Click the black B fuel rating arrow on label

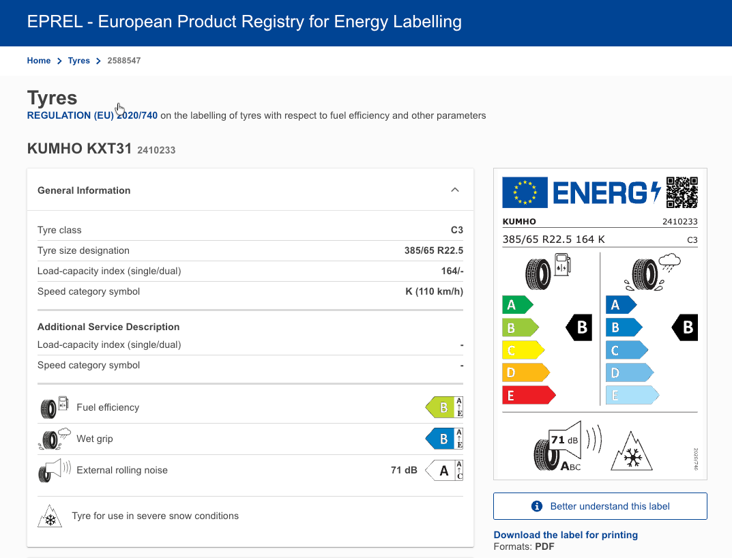pyautogui.click(x=579, y=327)
